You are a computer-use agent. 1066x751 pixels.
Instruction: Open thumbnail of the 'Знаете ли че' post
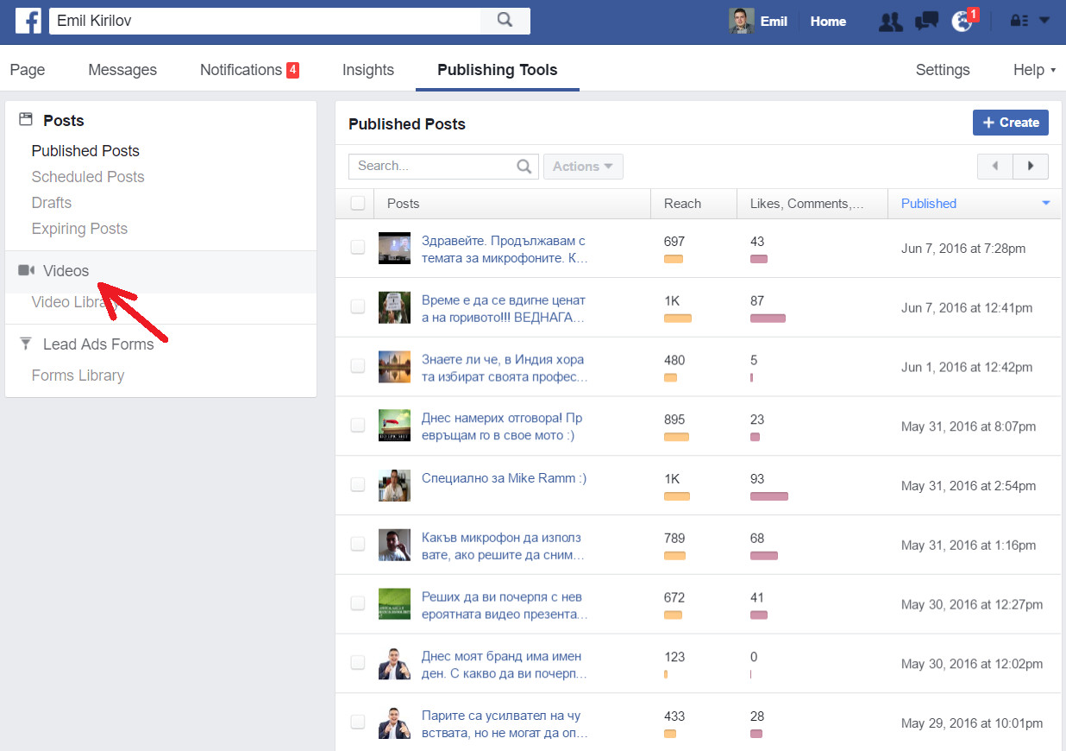[394, 367]
